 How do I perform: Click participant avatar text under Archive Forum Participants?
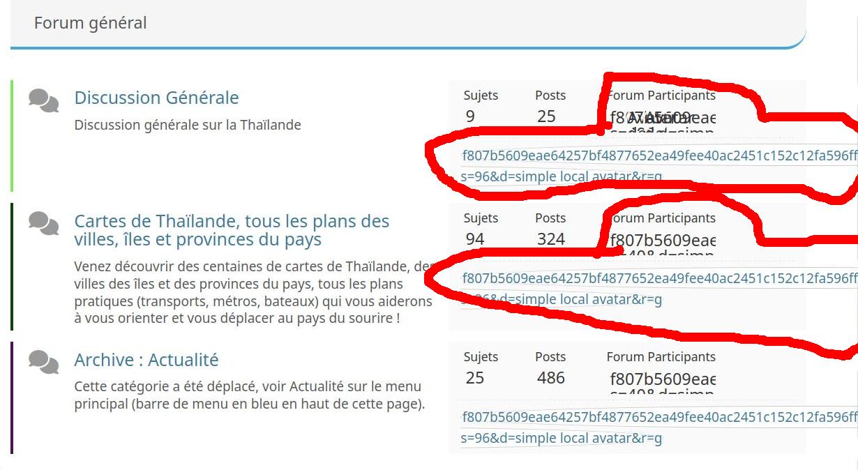(662, 381)
